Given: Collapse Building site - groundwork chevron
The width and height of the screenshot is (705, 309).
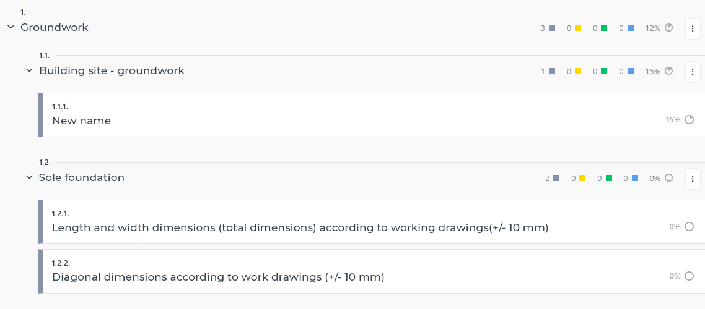Looking at the screenshot, I should tap(29, 70).
